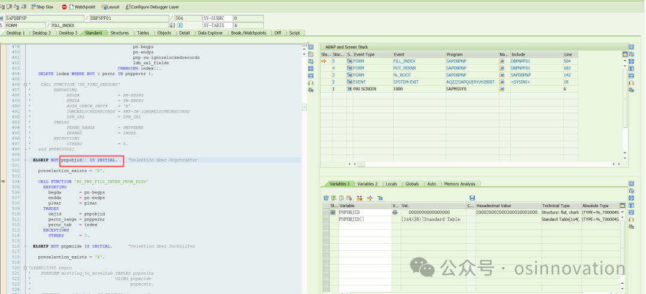The height and width of the screenshot is (294, 646).
Task: Open Configure Debugger Layer
Action: (x=153, y=7)
